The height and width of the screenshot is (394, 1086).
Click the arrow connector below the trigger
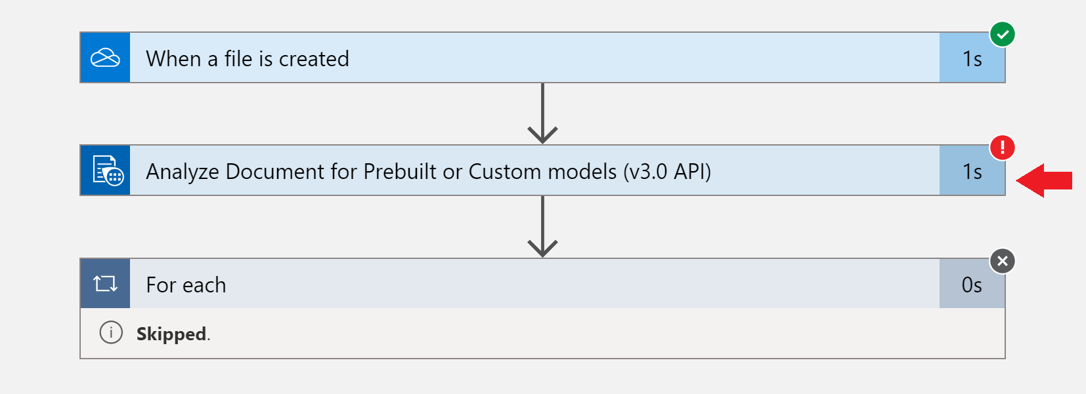point(543,113)
